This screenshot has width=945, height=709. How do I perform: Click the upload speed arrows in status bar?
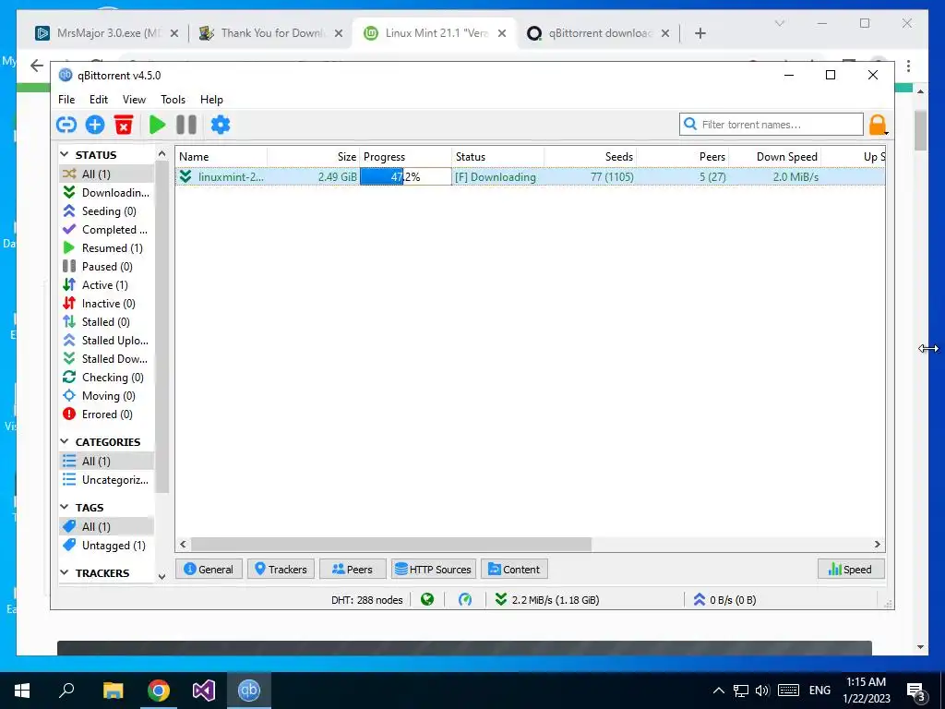pos(700,599)
